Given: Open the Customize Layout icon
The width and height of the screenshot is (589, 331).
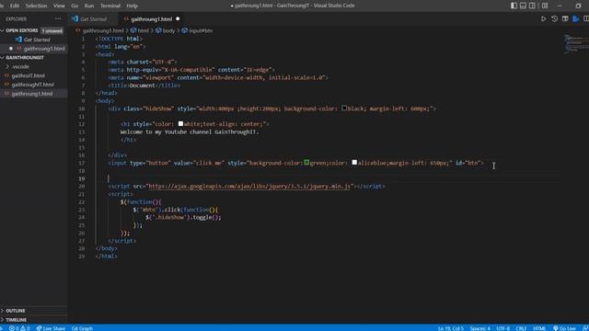Looking at the screenshot, I should (545, 6).
